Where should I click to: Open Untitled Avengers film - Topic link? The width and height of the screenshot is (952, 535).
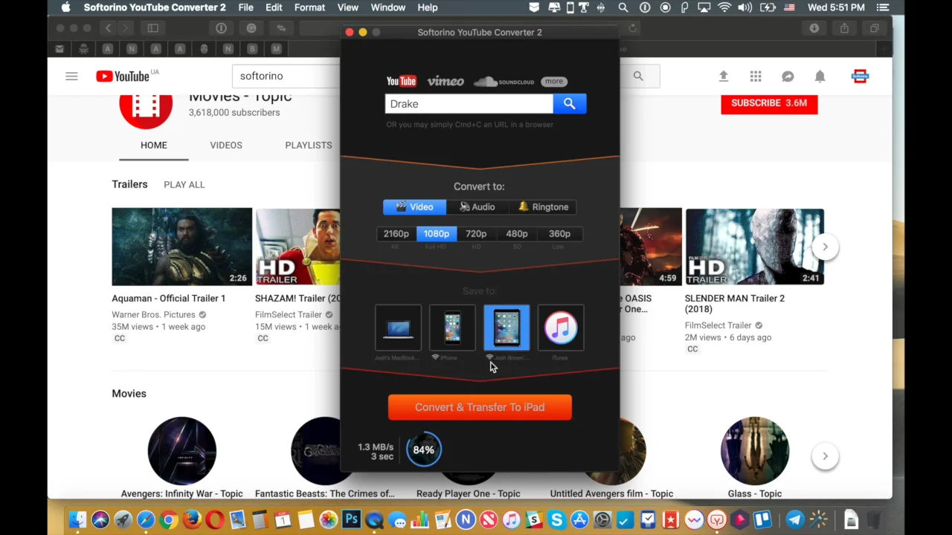click(611, 493)
